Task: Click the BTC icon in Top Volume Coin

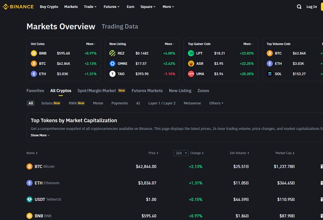Action: tap(270, 53)
